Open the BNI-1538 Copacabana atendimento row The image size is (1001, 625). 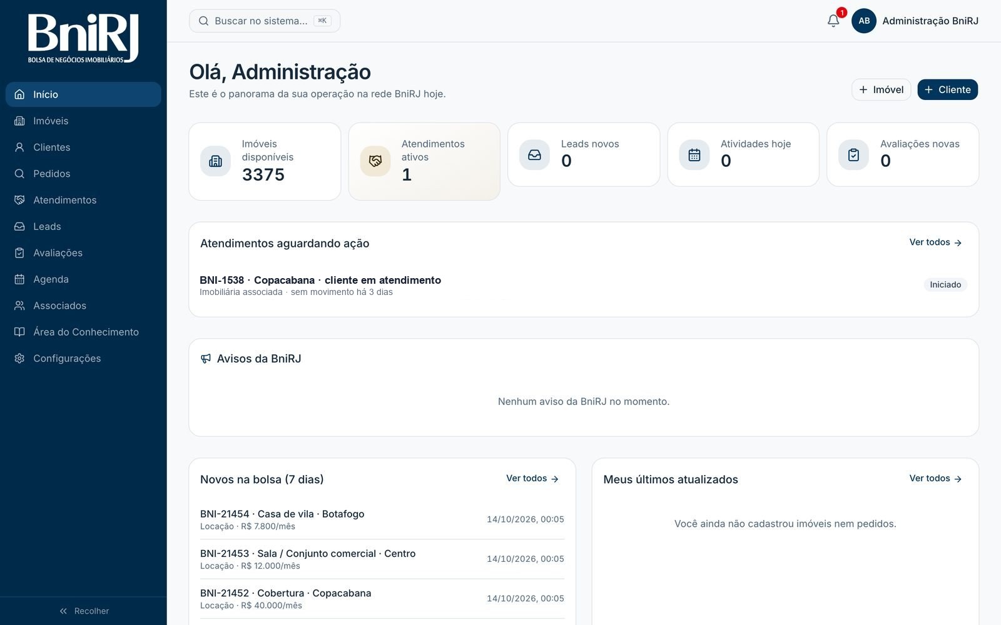point(584,285)
